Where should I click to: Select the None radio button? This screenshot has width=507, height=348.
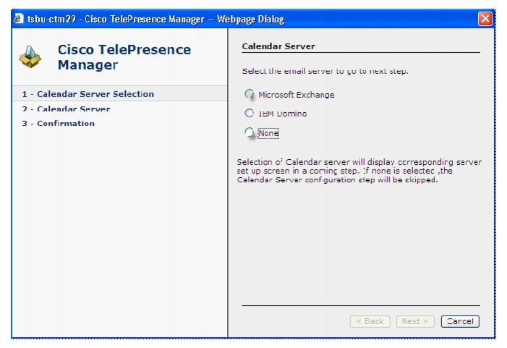tap(249, 132)
